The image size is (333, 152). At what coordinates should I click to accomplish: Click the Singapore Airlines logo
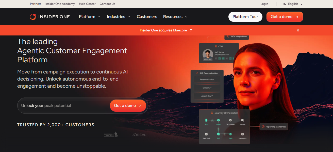pos(111,135)
